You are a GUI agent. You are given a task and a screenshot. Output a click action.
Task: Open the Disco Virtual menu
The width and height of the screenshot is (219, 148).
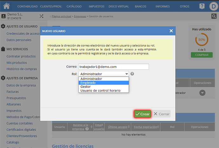[x=119, y=6]
